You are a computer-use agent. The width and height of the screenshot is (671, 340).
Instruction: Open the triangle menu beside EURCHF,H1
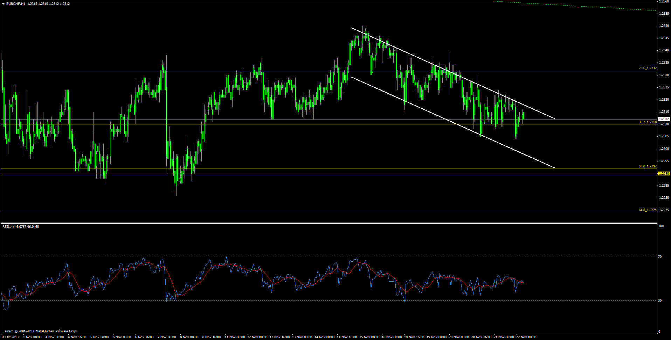pos(3,3)
